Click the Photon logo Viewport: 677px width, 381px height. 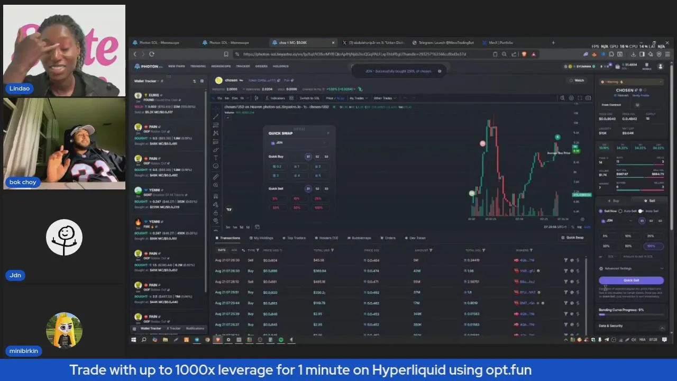148,66
